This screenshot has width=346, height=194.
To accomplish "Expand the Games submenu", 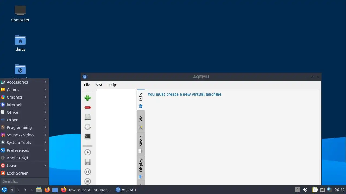I will click(x=24, y=90).
